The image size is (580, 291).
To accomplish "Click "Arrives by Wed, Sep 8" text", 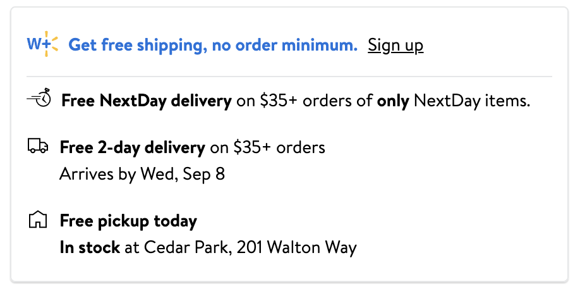I will (142, 174).
